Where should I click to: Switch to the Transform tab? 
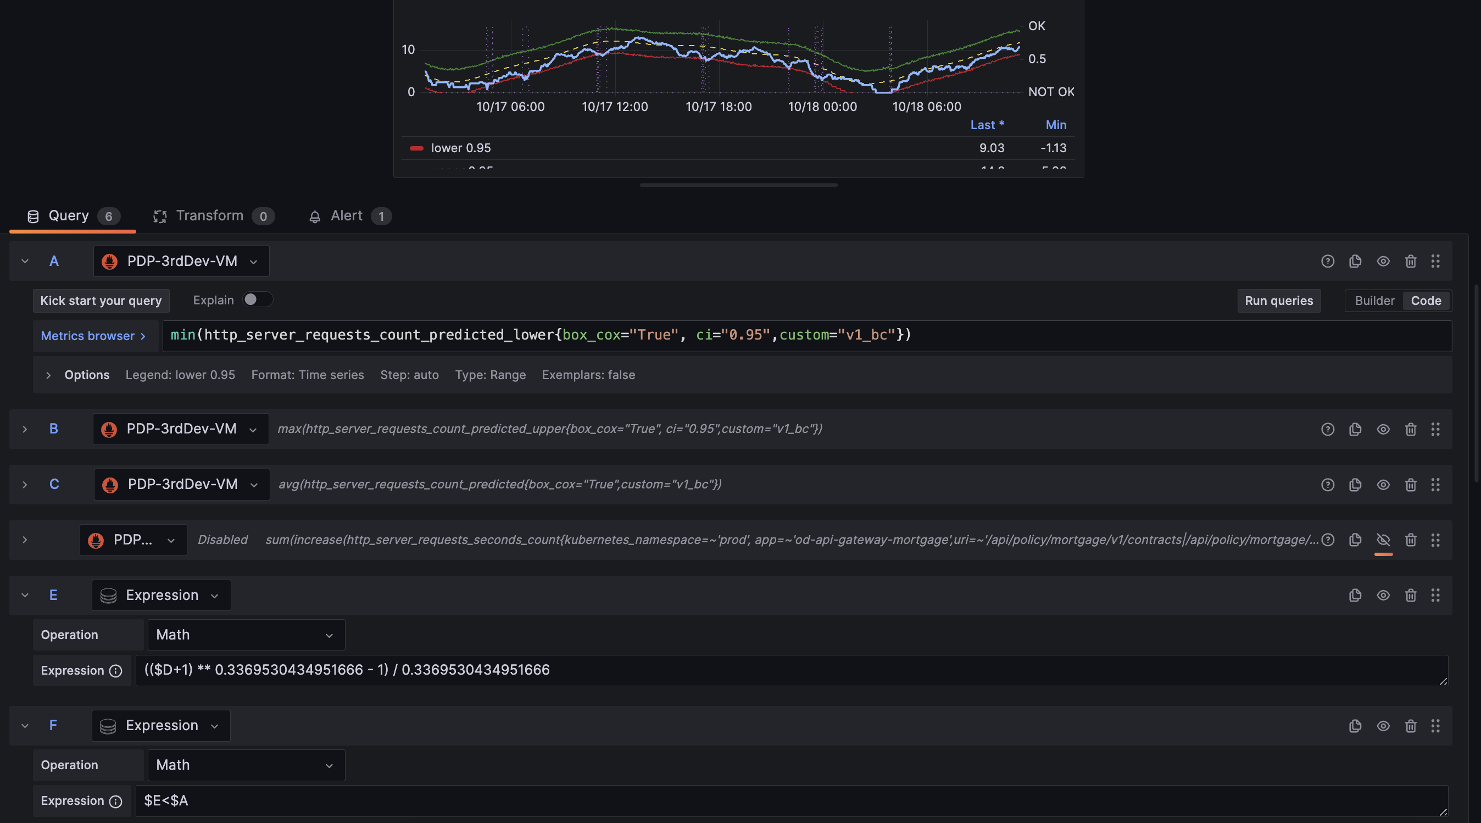[213, 216]
